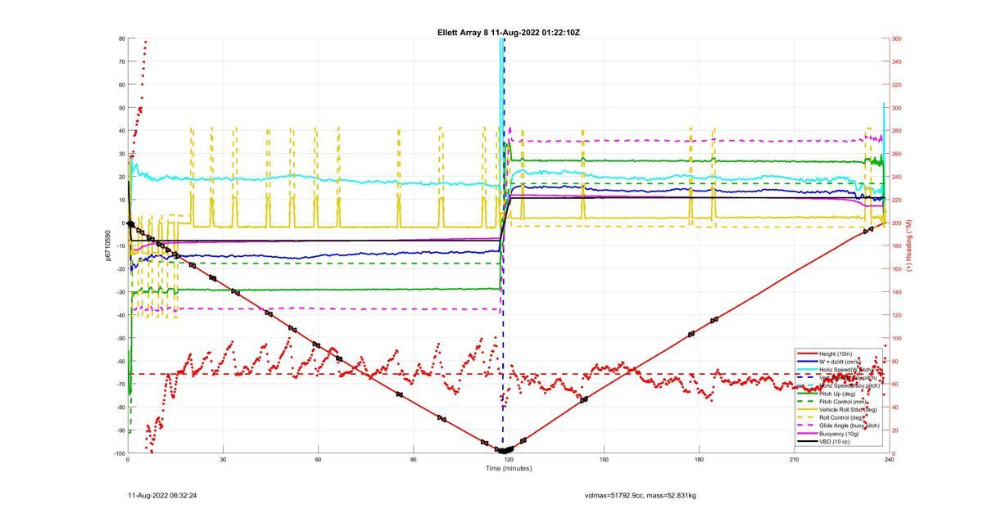983x509 pixels.
Task: Click x-axis tick label '210'
Action: click(x=794, y=459)
